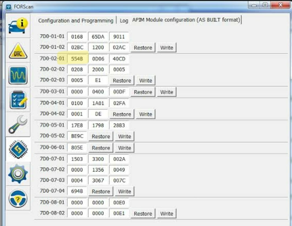Image resolution: width=292 pixels, height=226 pixels.
Task: Click the 28B3 field in row 7D0-05-01
Action: pyautogui.click(x=119, y=125)
